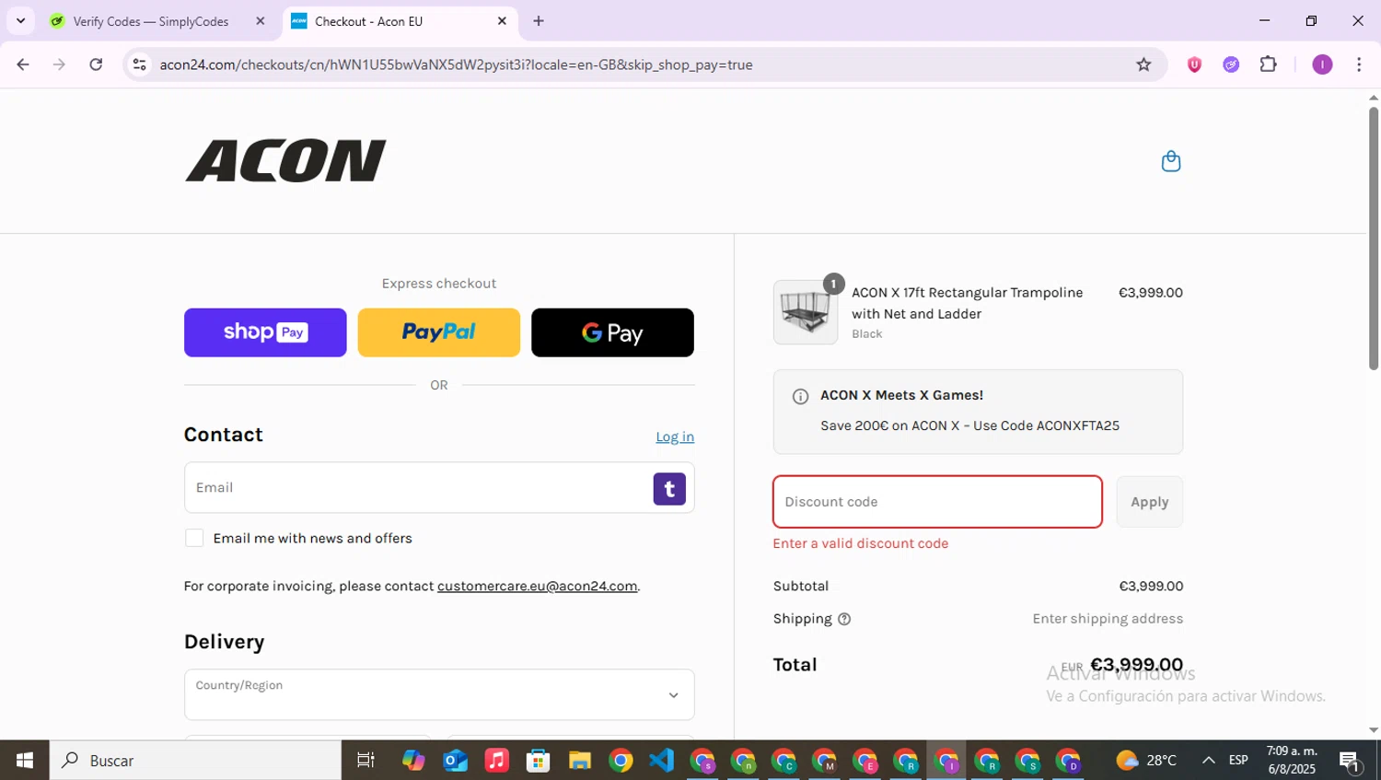Launch Copilot from the taskbar

pyautogui.click(x=413, y=760)
